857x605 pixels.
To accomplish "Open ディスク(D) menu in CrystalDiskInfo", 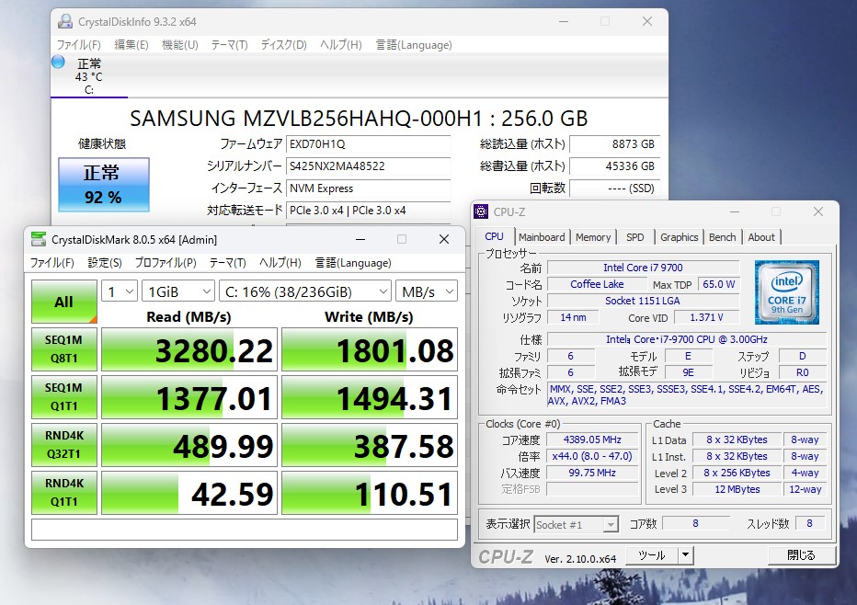I will point(283,45).
